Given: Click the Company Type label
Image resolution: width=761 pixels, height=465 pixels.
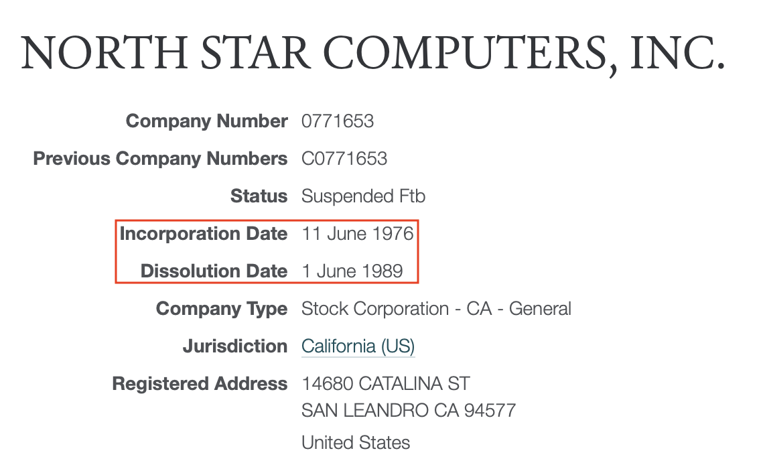Looking at the screenshot, I should [221, 309].
